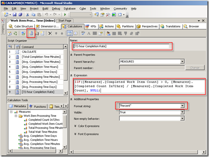209x157 pixels.
Task: Click the horizontal scrollbar below the form editor
Action: [137, 152]
